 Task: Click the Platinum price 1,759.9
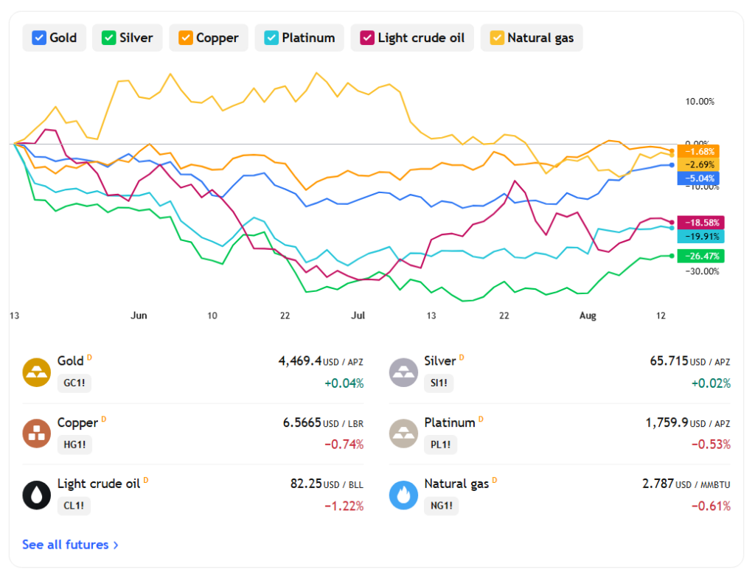tap(667, 422)
